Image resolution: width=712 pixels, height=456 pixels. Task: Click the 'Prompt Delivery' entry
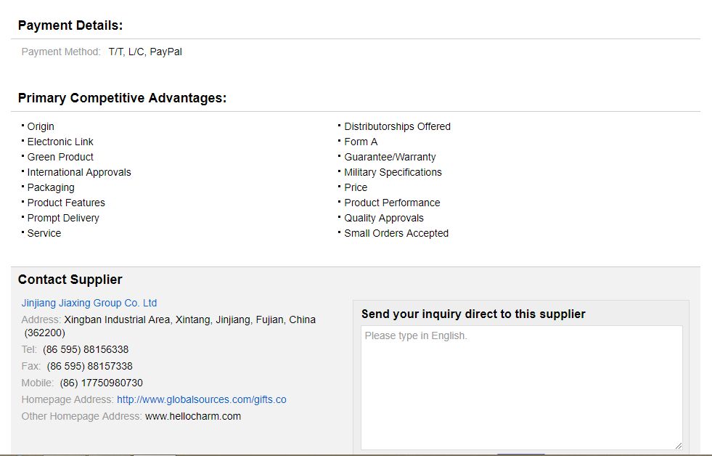pos(63,218)
